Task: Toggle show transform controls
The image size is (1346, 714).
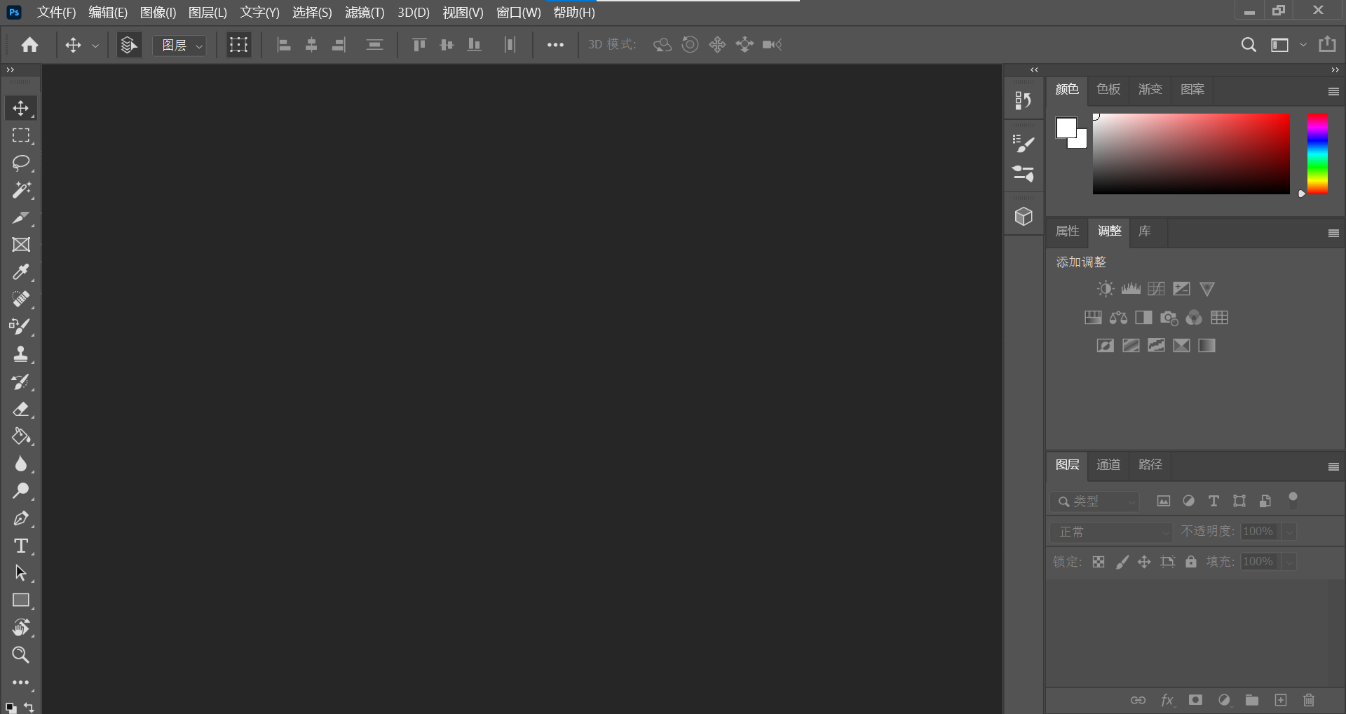Action: 238,45
